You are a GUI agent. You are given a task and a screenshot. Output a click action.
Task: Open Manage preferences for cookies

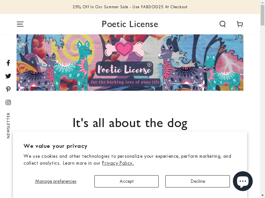click(56, 181)
